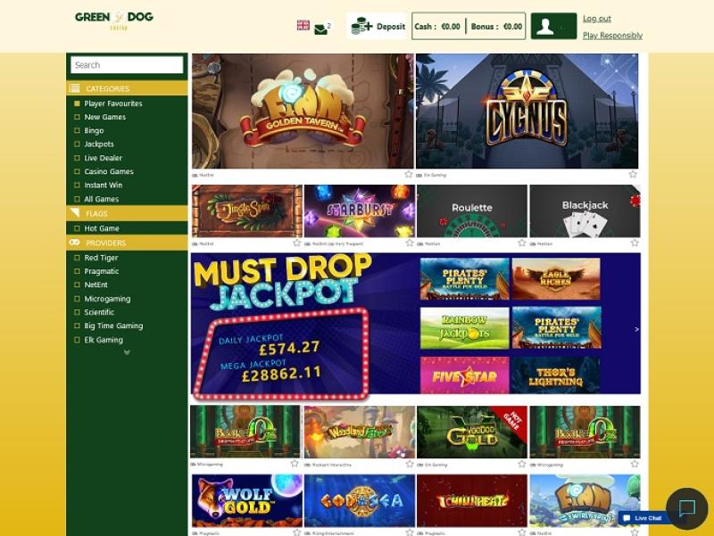Favourite the Voodoo Gold star icon
This screenshot has width=714, height=536.
coord(522,464)
